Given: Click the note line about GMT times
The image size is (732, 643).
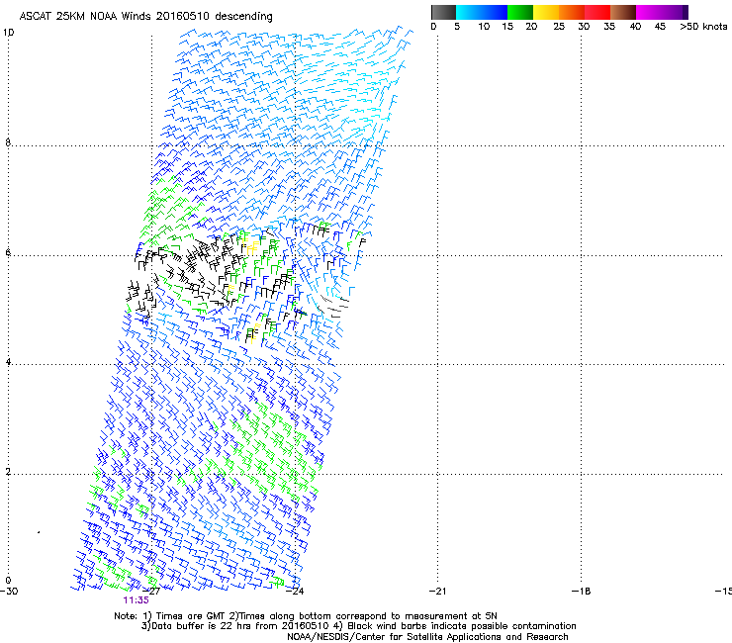Looking at the screenshot, I should pyautogui.click(x=306, y=616).
